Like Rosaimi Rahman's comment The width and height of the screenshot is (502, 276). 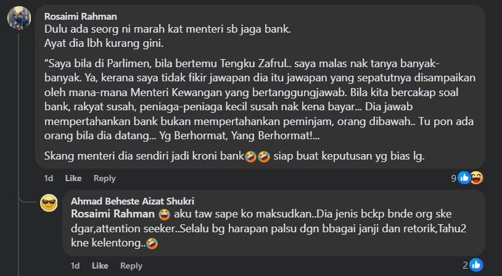73,178
